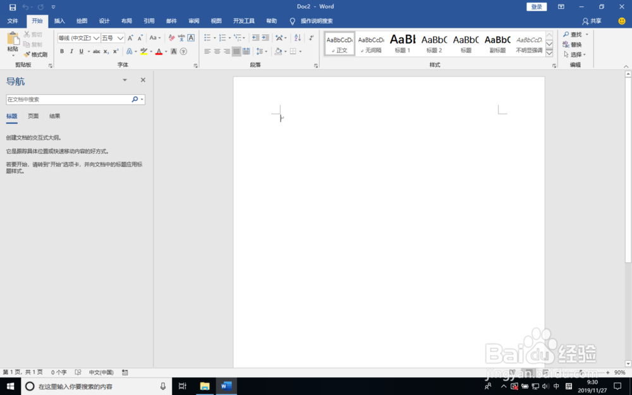The height and width of the screenshot is (395, 632).
Task: Open the font name dropdown
Action: [x=96, y=38]
